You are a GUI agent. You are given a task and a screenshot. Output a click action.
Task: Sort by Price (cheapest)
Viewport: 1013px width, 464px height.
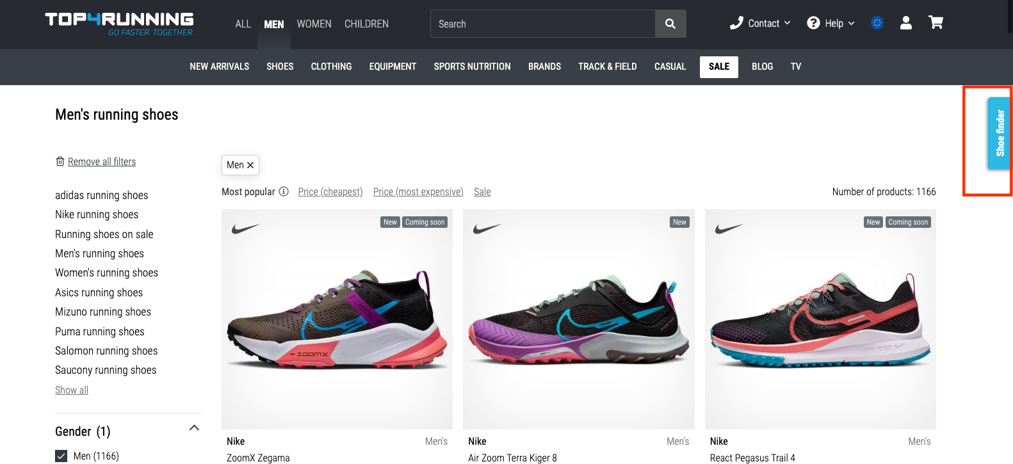click(330, 192)
